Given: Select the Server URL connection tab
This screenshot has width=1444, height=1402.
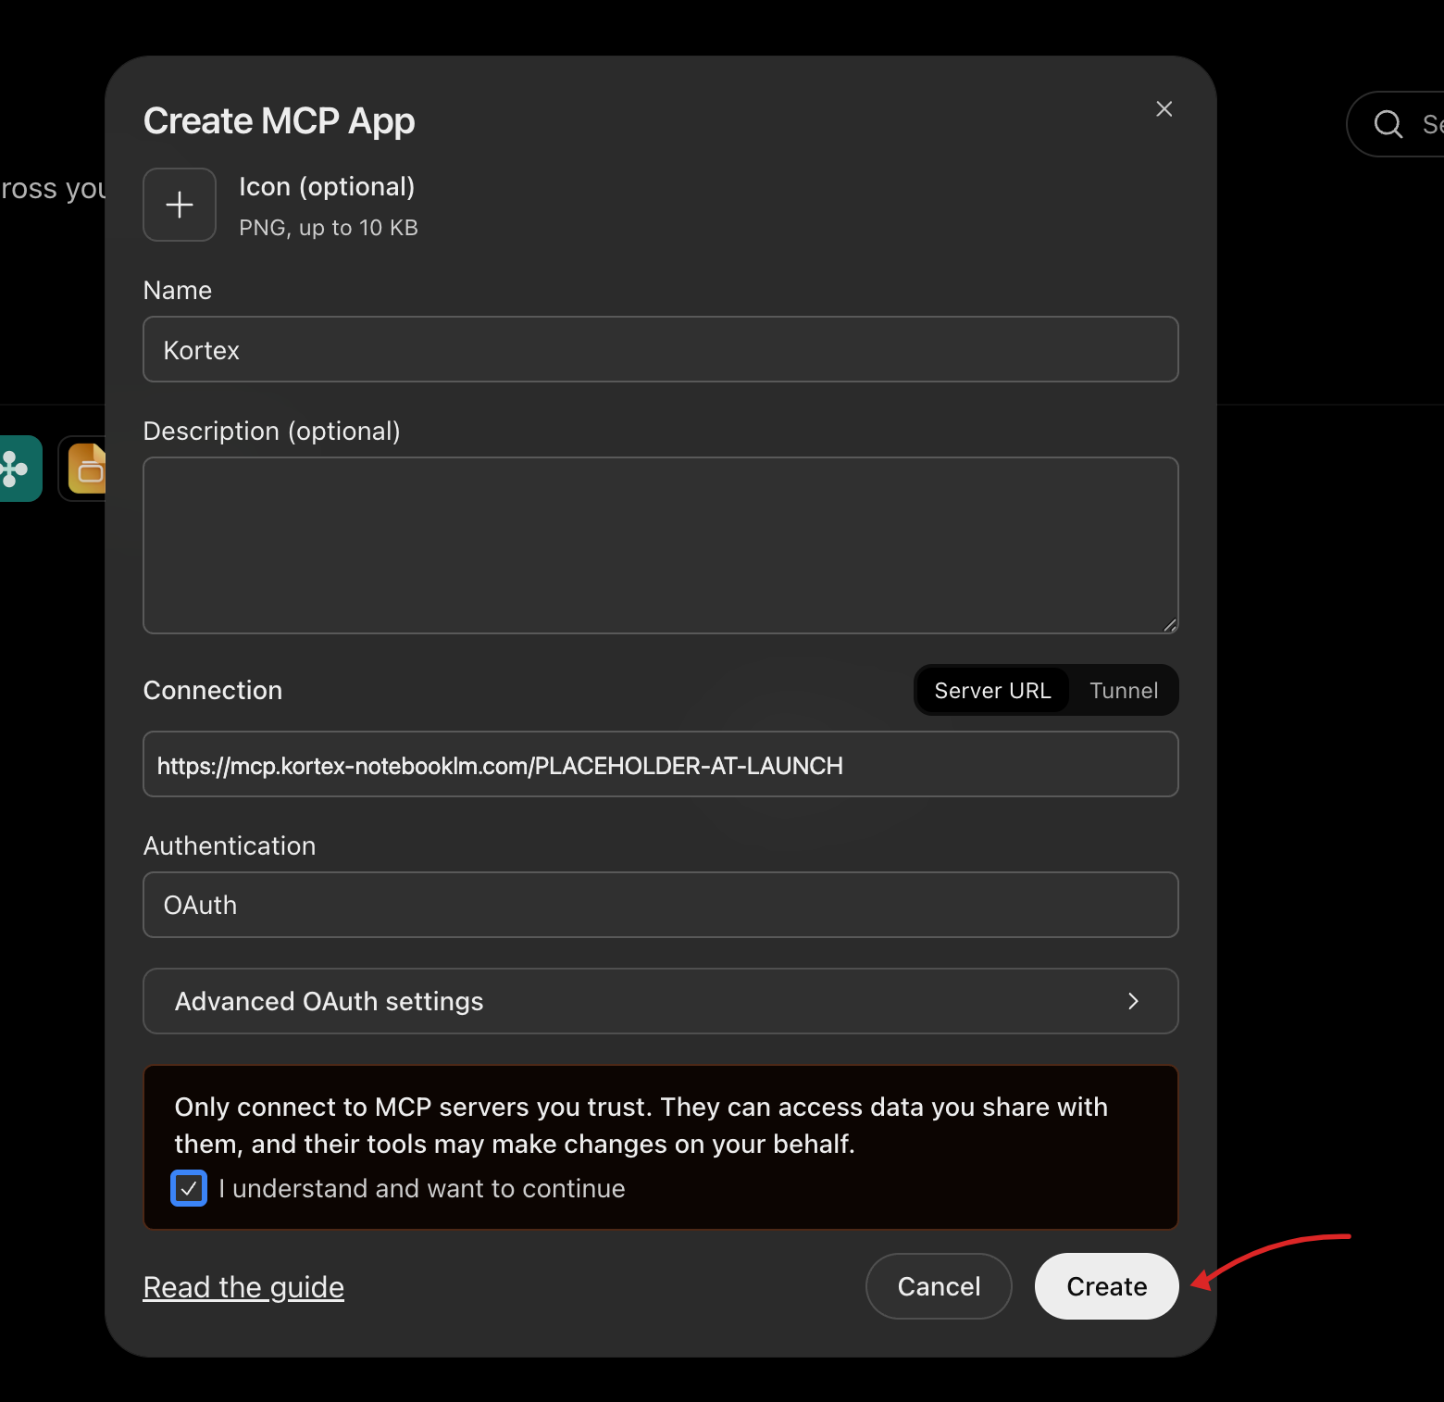Looking at the screenshot, I should 992,691.
